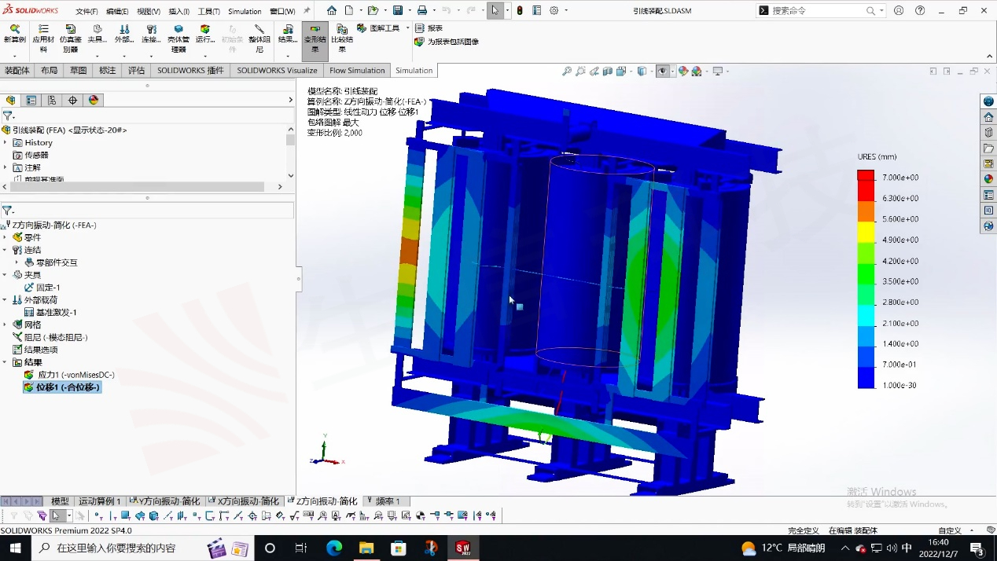Click the 比较结果 (Compare Results) icon

point(341,29)
